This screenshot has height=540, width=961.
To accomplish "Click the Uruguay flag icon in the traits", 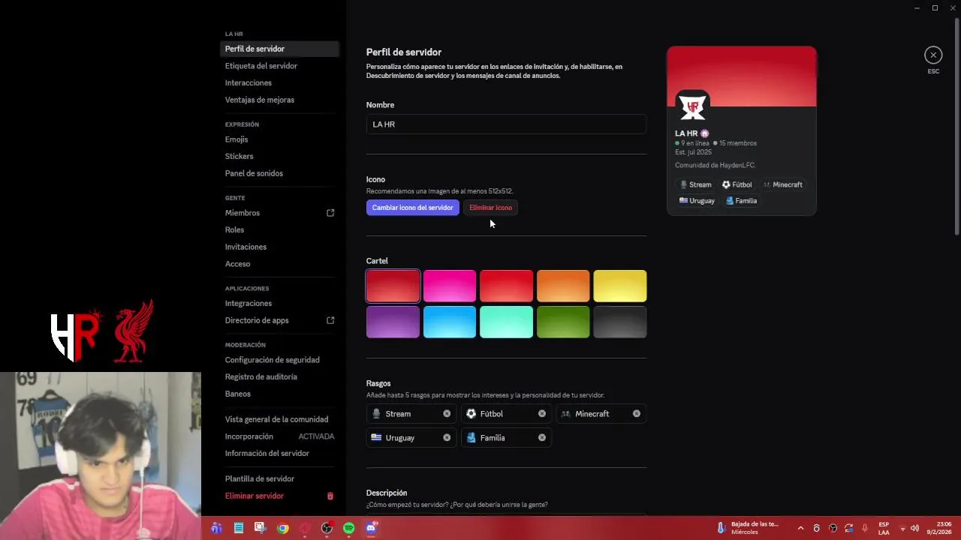I will coord(376,437).
